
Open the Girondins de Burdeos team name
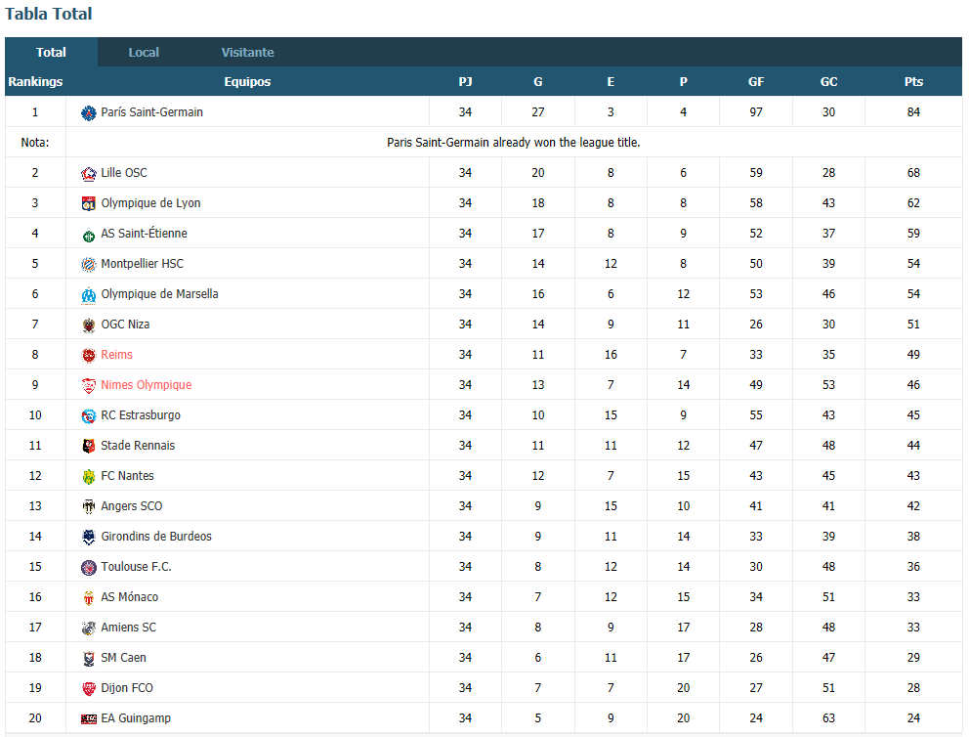(156, 537)
